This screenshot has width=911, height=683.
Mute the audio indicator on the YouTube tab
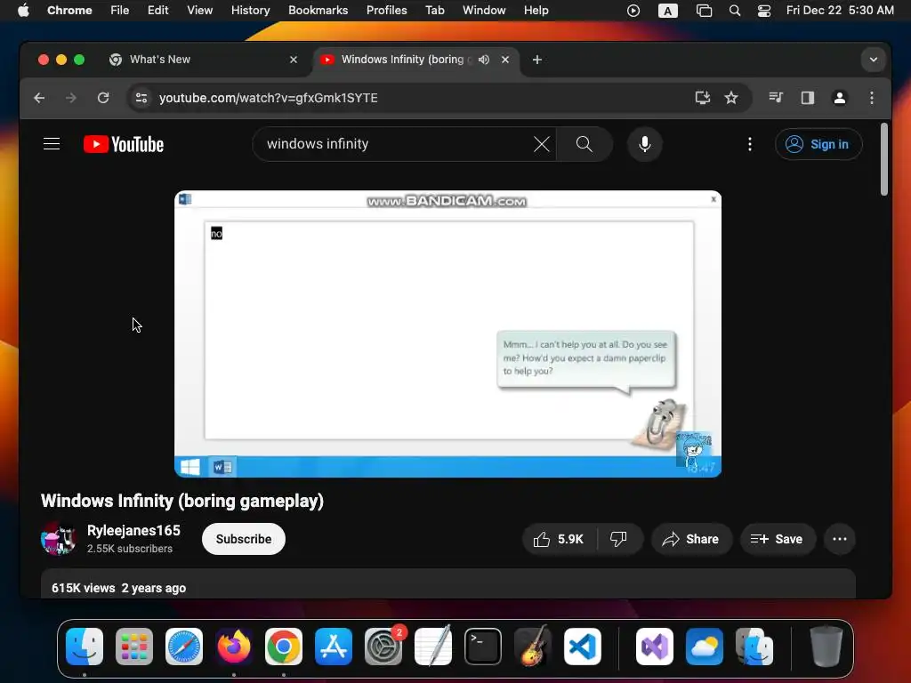[484, 60]
